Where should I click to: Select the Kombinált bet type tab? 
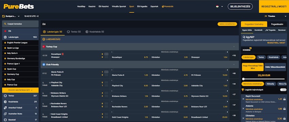[258, 30]
